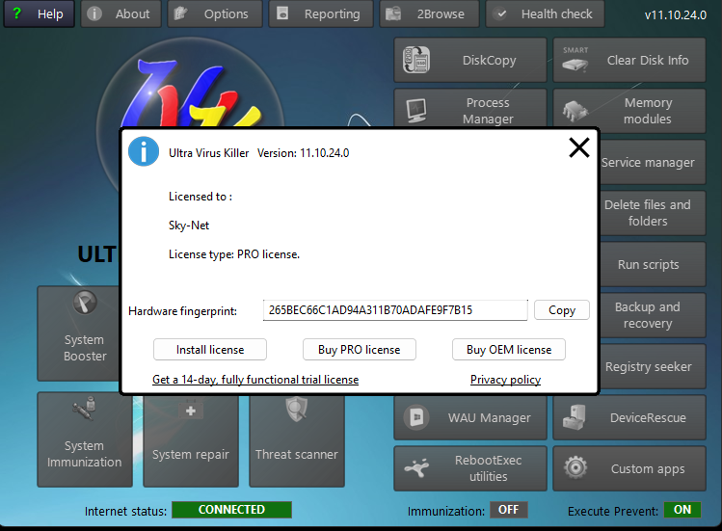Image resolution: width=722 pixels, height=531 pixels.
Task: Open Backup and recovery
Action: click(x=652, y=315)
